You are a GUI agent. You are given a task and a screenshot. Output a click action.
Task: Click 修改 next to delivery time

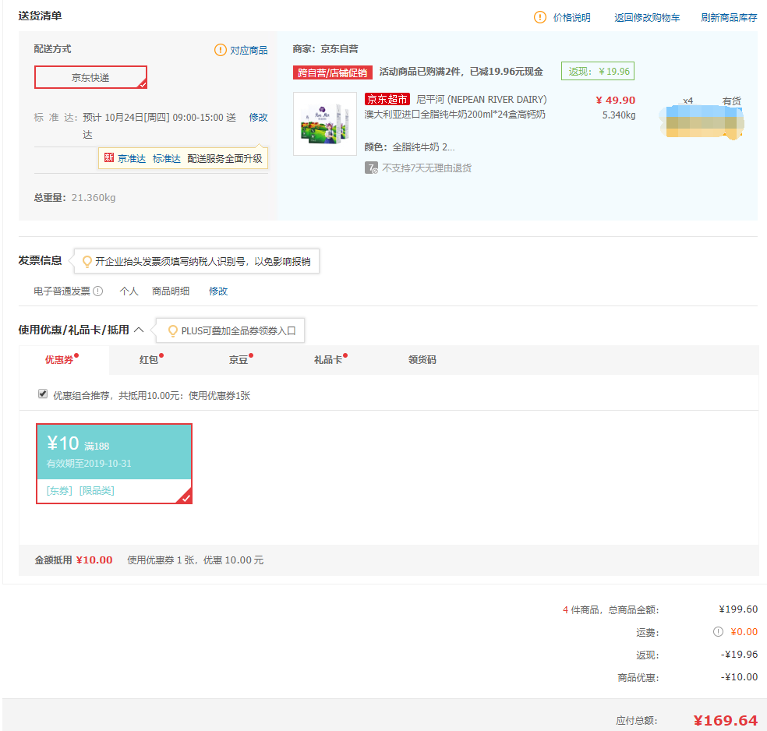click(x=258, y=118)
